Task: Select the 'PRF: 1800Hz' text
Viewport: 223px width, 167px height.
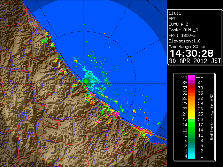Action: point(182,35)
